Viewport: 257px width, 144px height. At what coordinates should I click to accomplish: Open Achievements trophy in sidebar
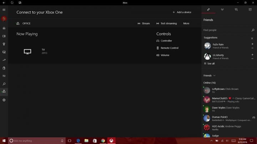(4, 44)
